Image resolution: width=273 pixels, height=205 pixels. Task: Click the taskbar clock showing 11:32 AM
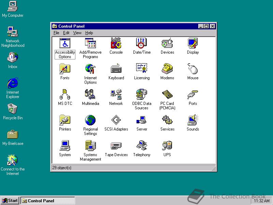262,201
